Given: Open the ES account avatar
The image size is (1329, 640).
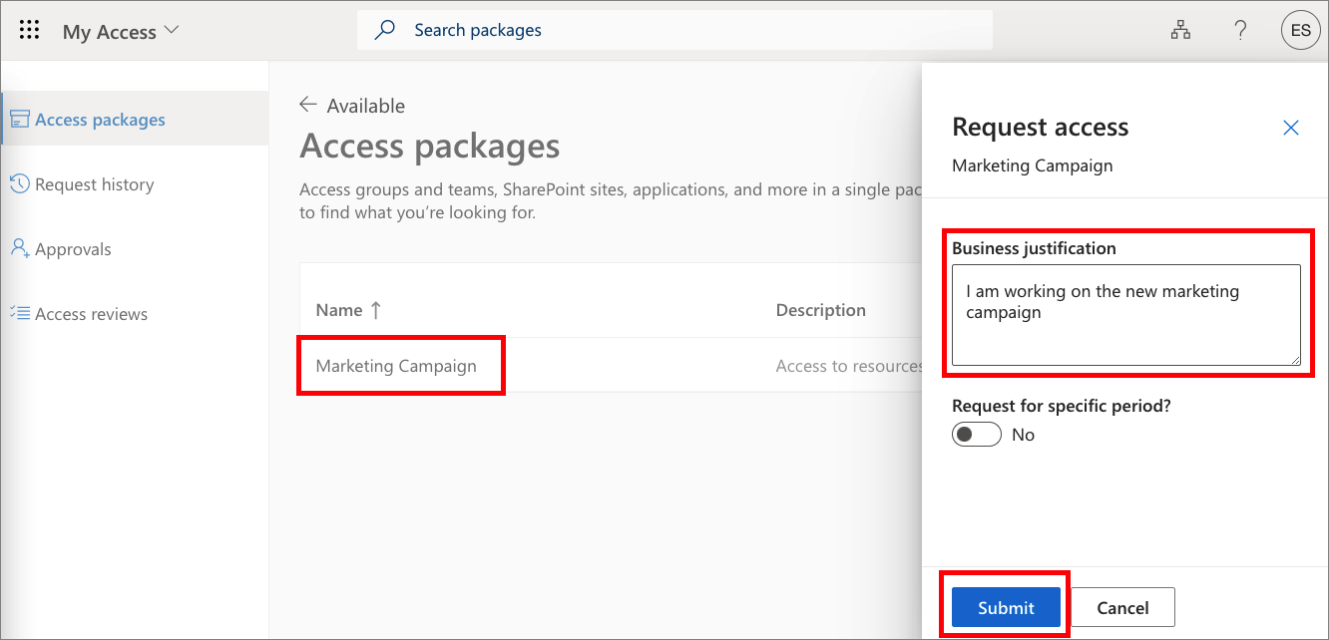Looking at the screenshot, I should pyautogui.click(x=1300, y=30).
